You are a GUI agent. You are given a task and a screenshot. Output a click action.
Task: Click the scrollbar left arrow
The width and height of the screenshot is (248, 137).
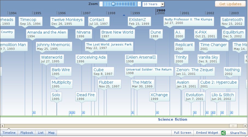click(x=2, y=126)
